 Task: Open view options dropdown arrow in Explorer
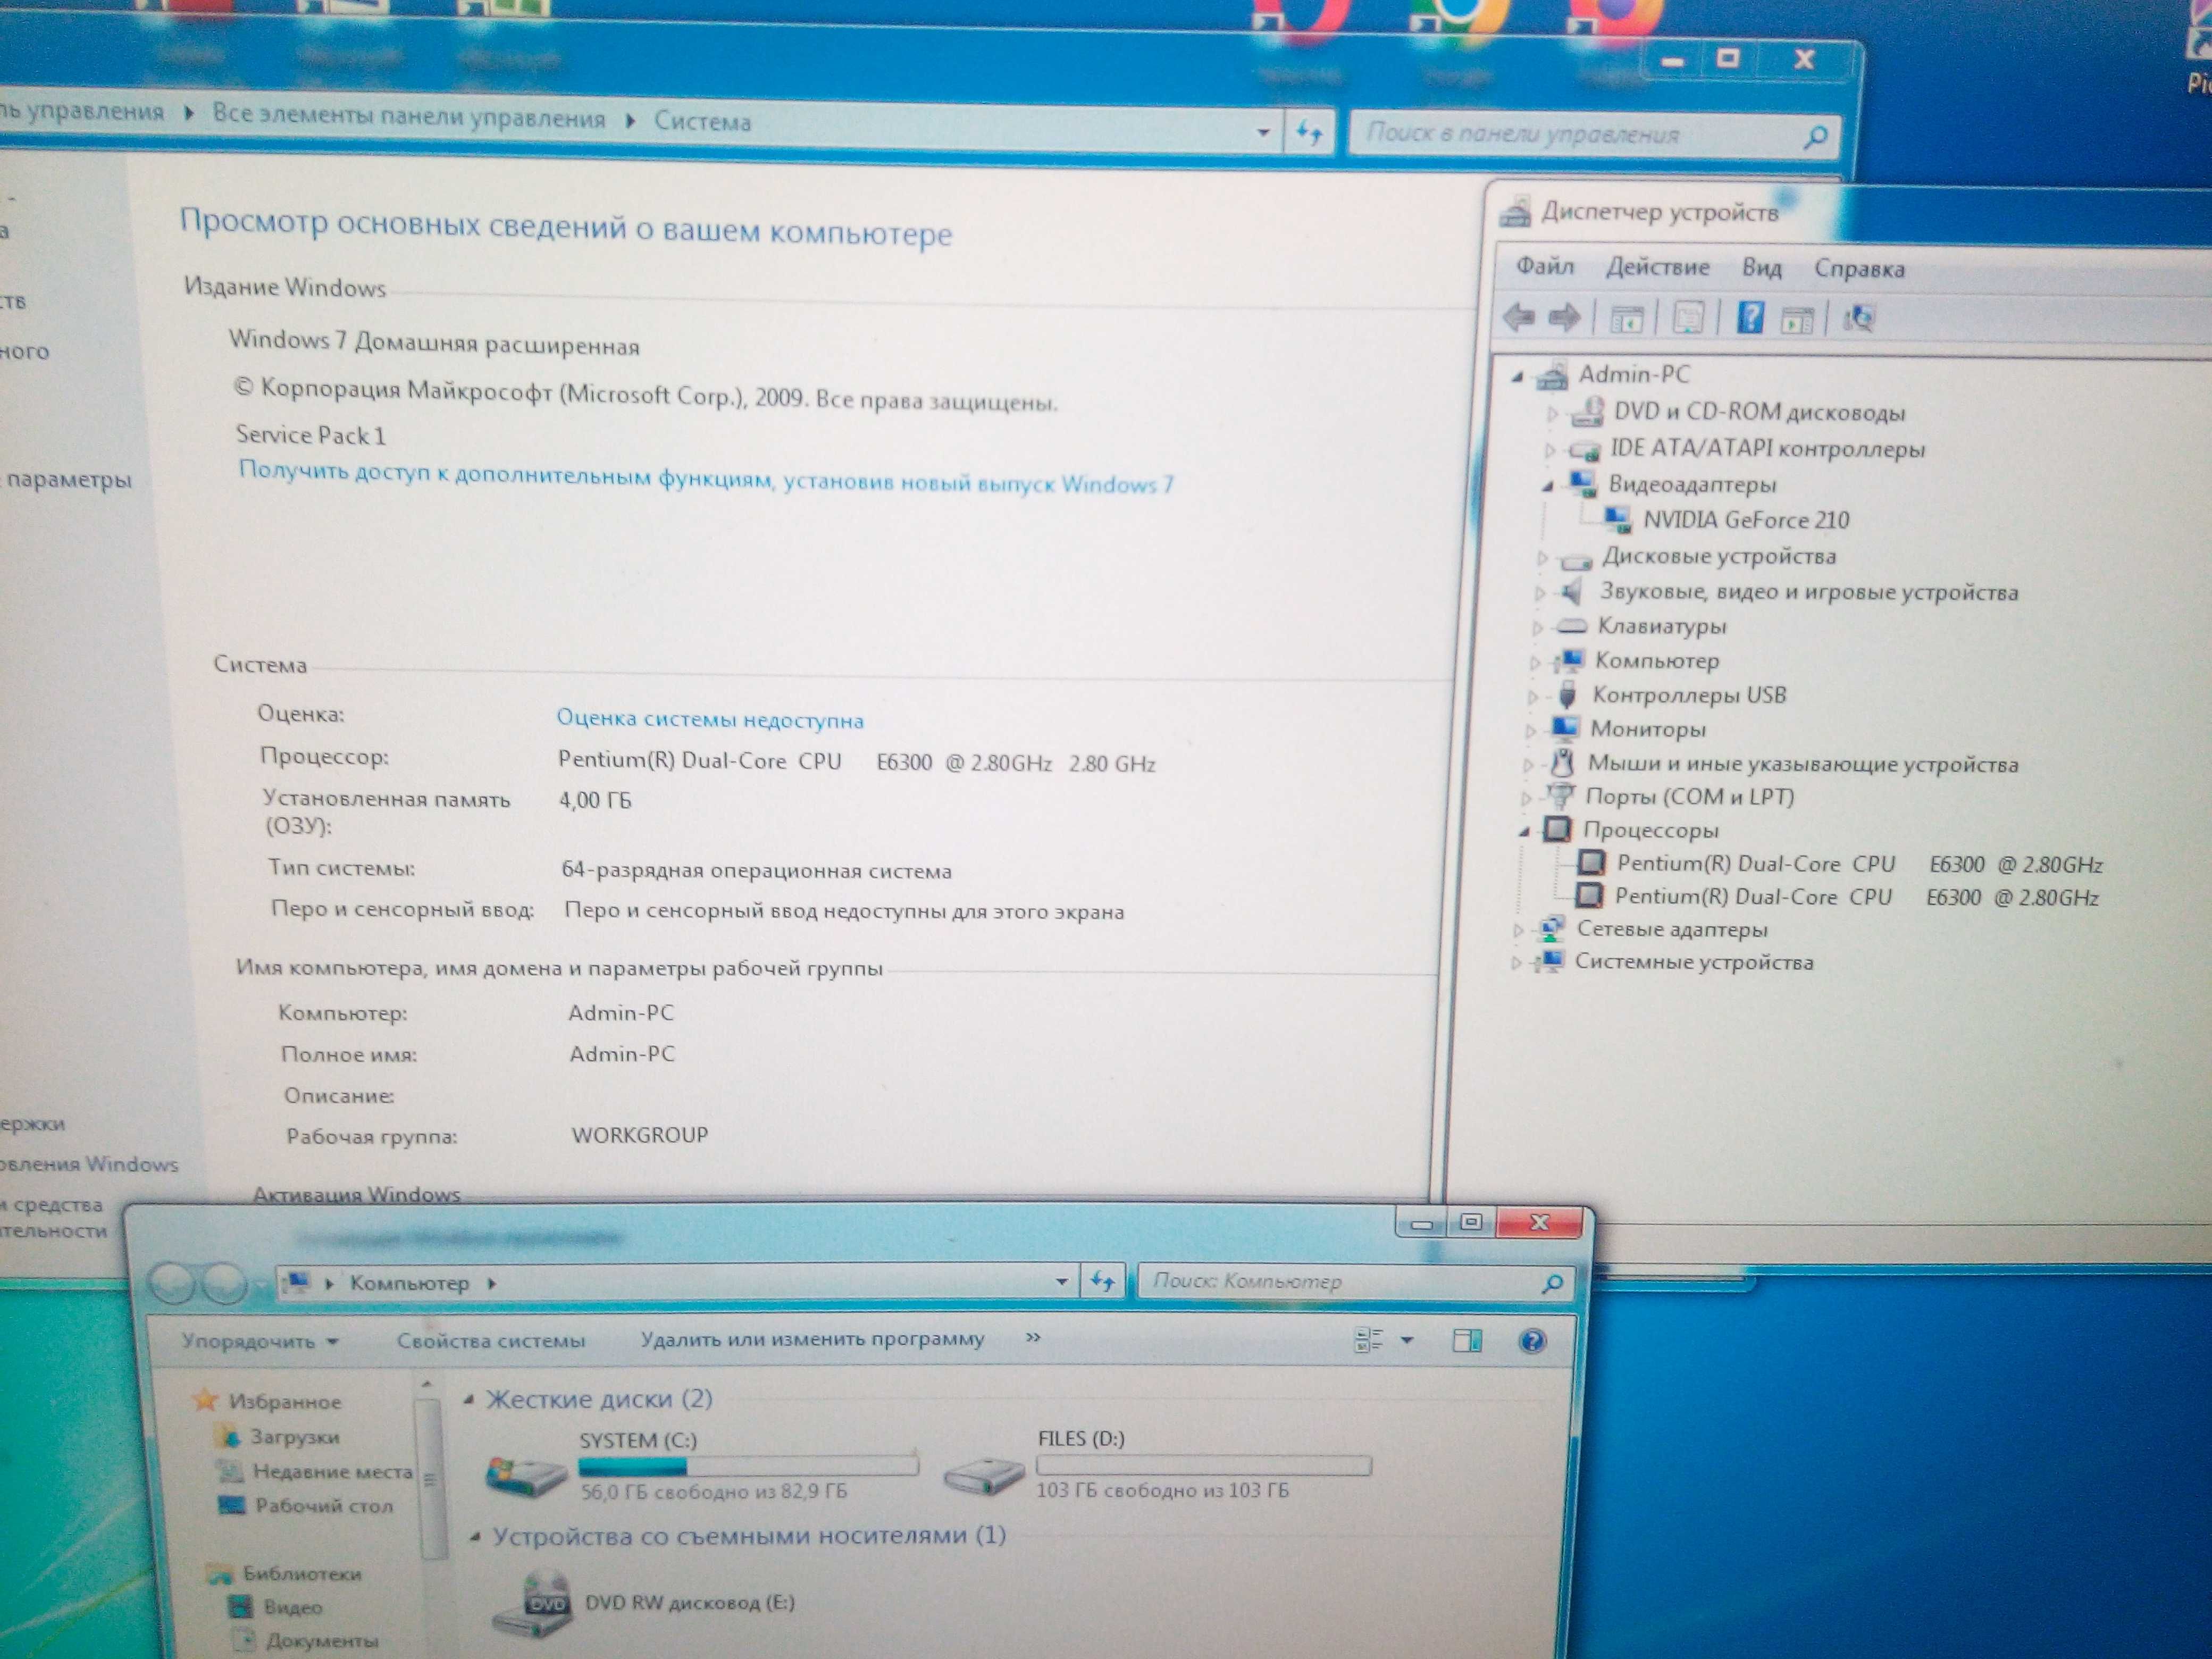[x=1407, y=1340]
